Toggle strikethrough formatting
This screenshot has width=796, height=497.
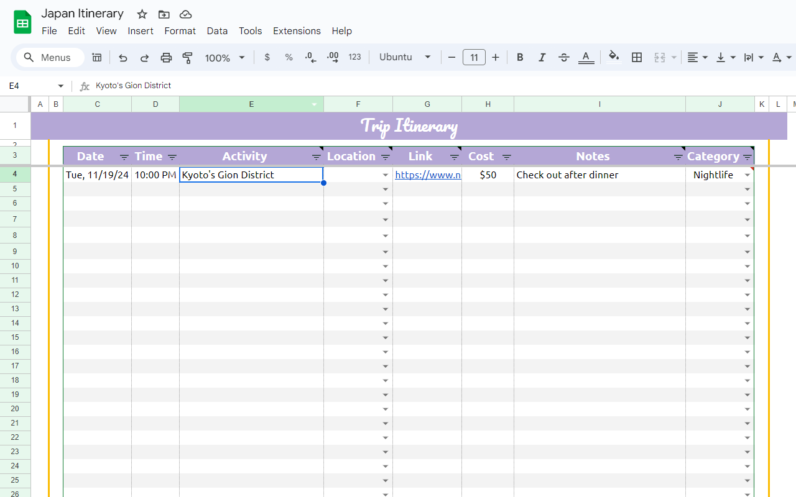(564, 57)
